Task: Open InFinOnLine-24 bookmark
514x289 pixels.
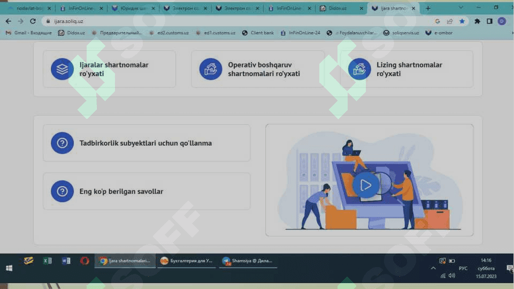Action: (x=300, y=33)
